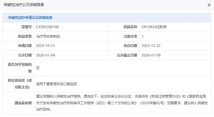Select publication date 2026-01-04
The width and height of the screenshot is (214, 117).
[46, 55]
